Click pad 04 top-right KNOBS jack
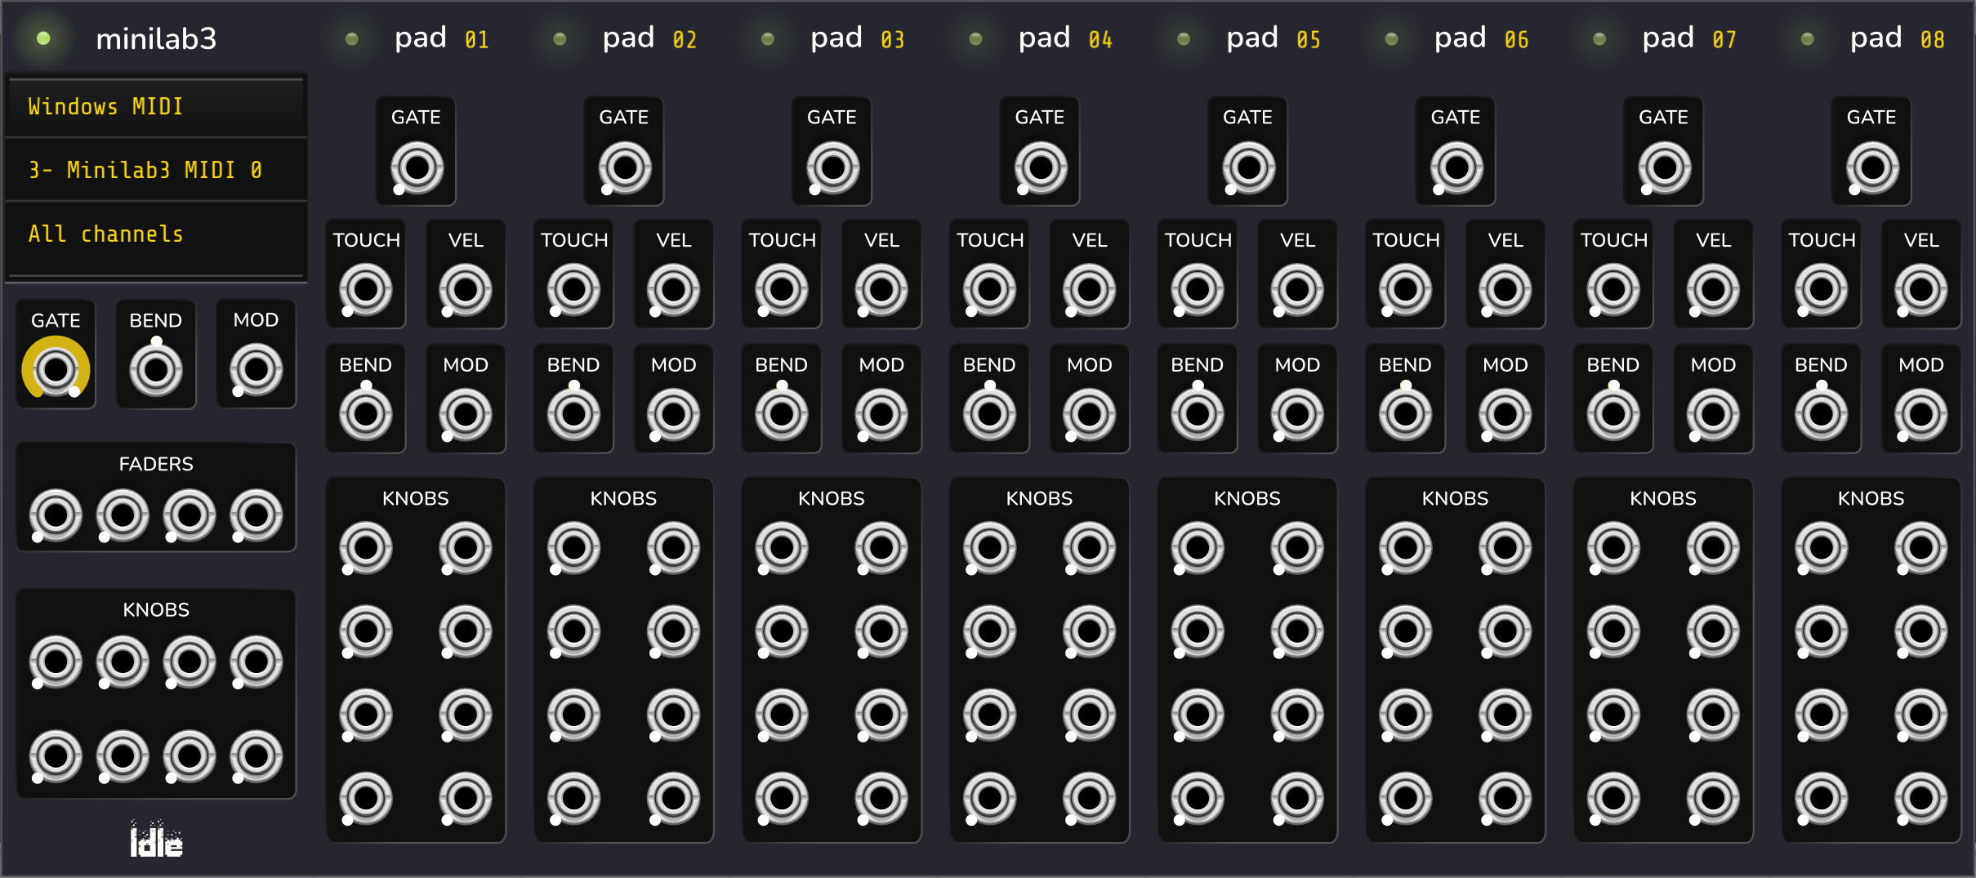Viewport: 1976px width, 878px height. 1090,548
